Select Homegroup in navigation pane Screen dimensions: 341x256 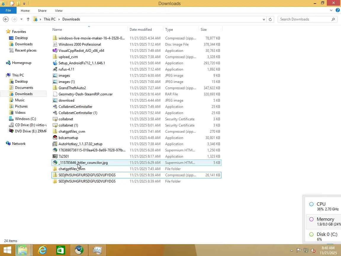tap(22, 63)
